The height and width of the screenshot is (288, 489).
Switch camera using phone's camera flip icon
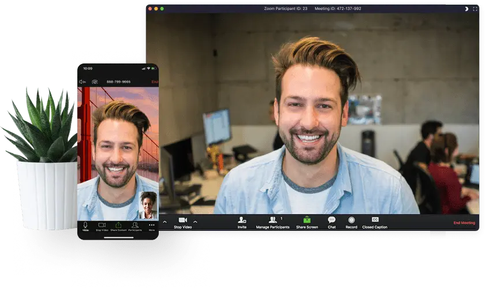coord(95,82)
